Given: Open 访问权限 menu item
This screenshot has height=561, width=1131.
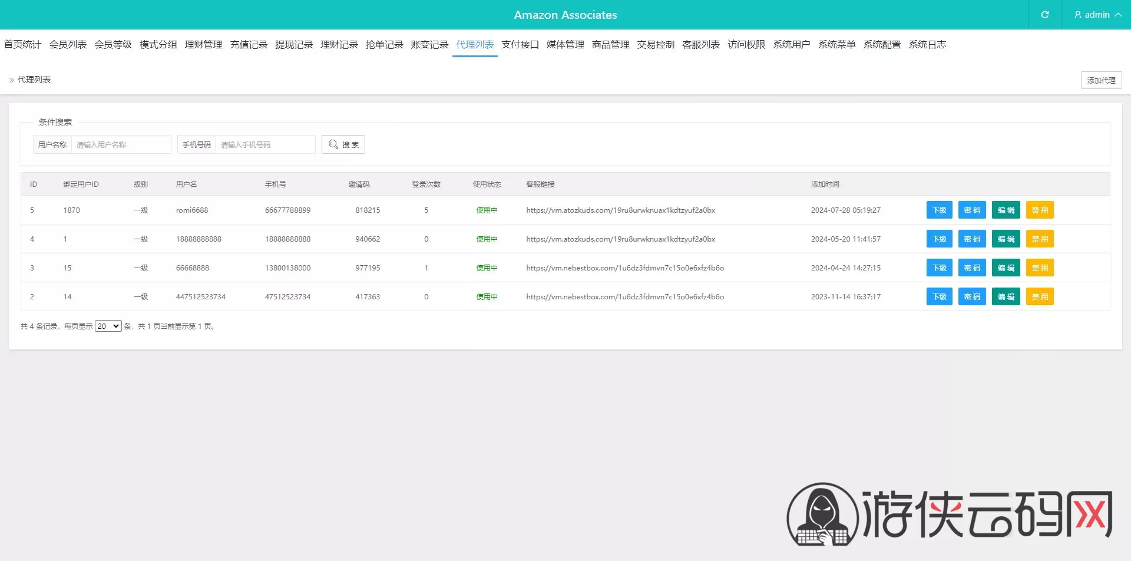Looking at the screenshot, I should click(x=746, y=44).
